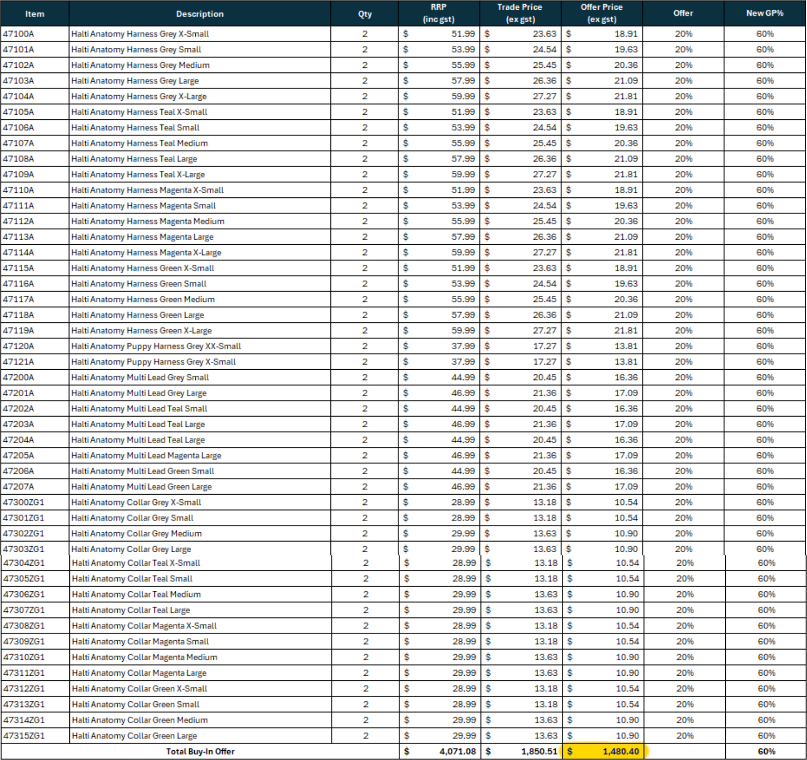Select the New GP% column header
807x760 pixels.
765,14
